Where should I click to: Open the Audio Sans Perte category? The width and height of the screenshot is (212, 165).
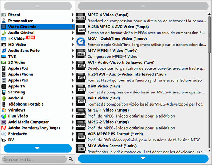pyautogui.click(x=38, y=51)
